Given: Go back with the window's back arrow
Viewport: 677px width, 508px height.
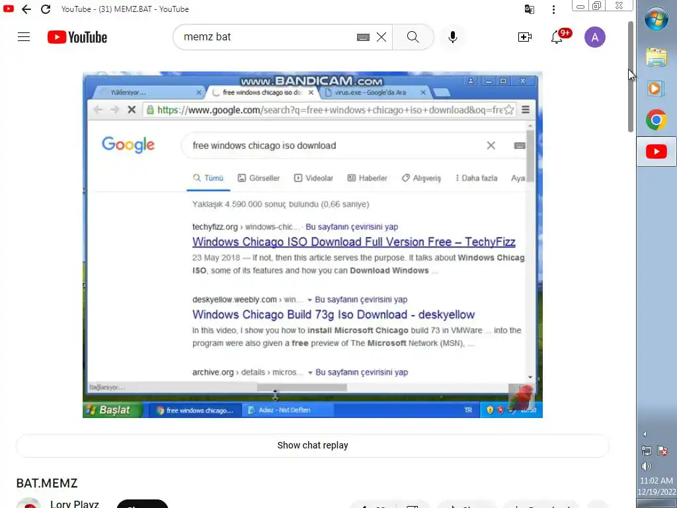Looking at the screenshot, I should coord(26,9).
